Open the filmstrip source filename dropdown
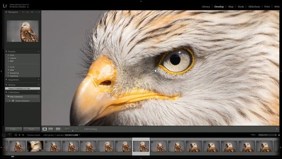 coord(79,135)
